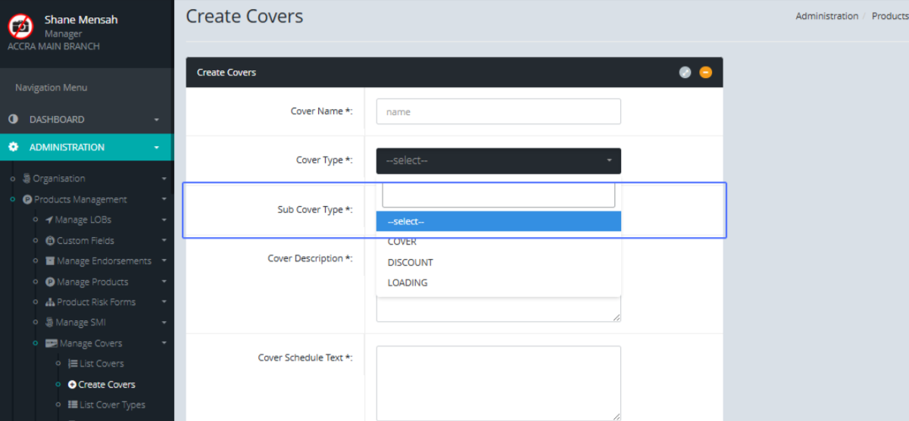Click the Cover Name input field
Screen dimensions: 909x421
[x=498, y=111]
